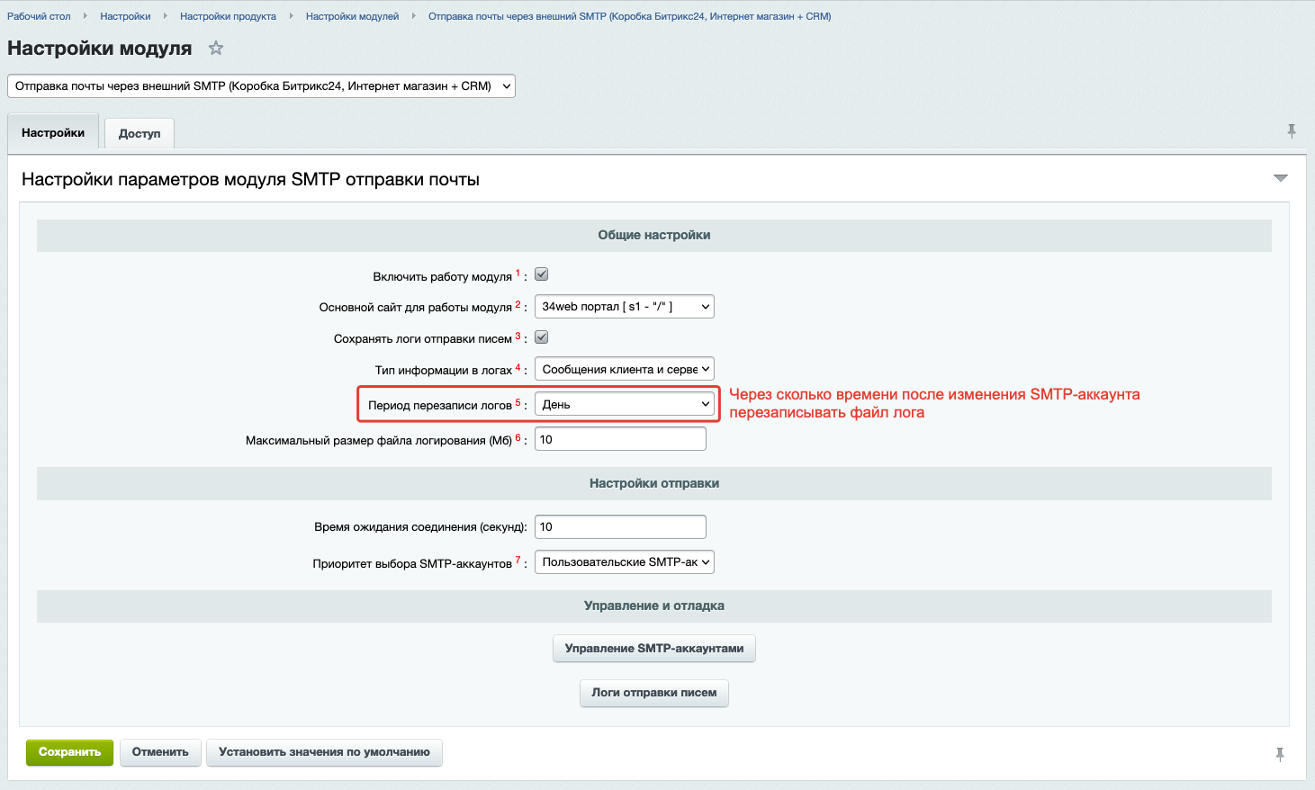Open the module selection dropdown at top
The image size is (1315, 790).
(261, 86)
